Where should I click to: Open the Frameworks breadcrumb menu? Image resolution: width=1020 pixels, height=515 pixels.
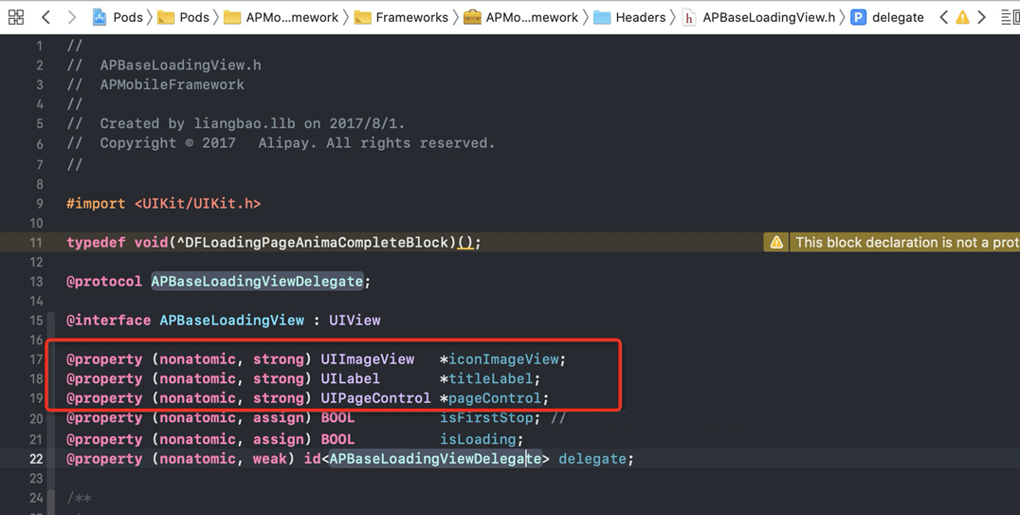tap(401, 18)
